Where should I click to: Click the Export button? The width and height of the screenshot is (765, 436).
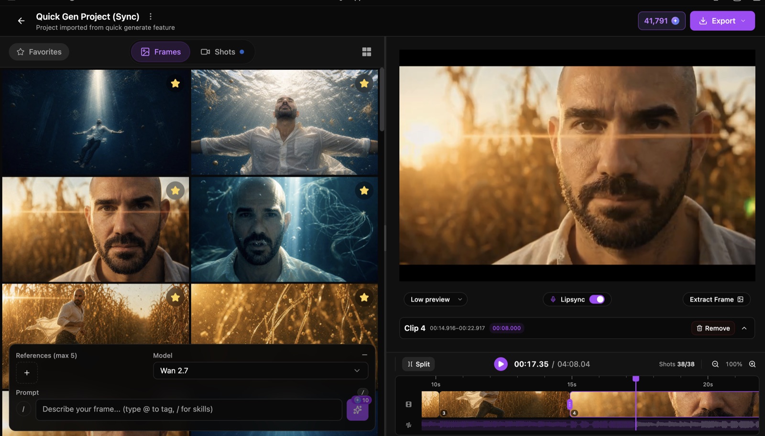(x=722, y=21)
